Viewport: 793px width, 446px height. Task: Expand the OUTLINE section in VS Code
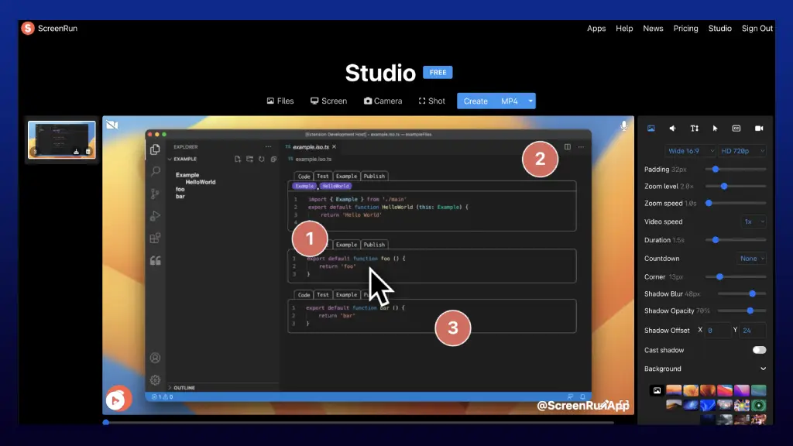pyautogui.click(x=170, y=388)
